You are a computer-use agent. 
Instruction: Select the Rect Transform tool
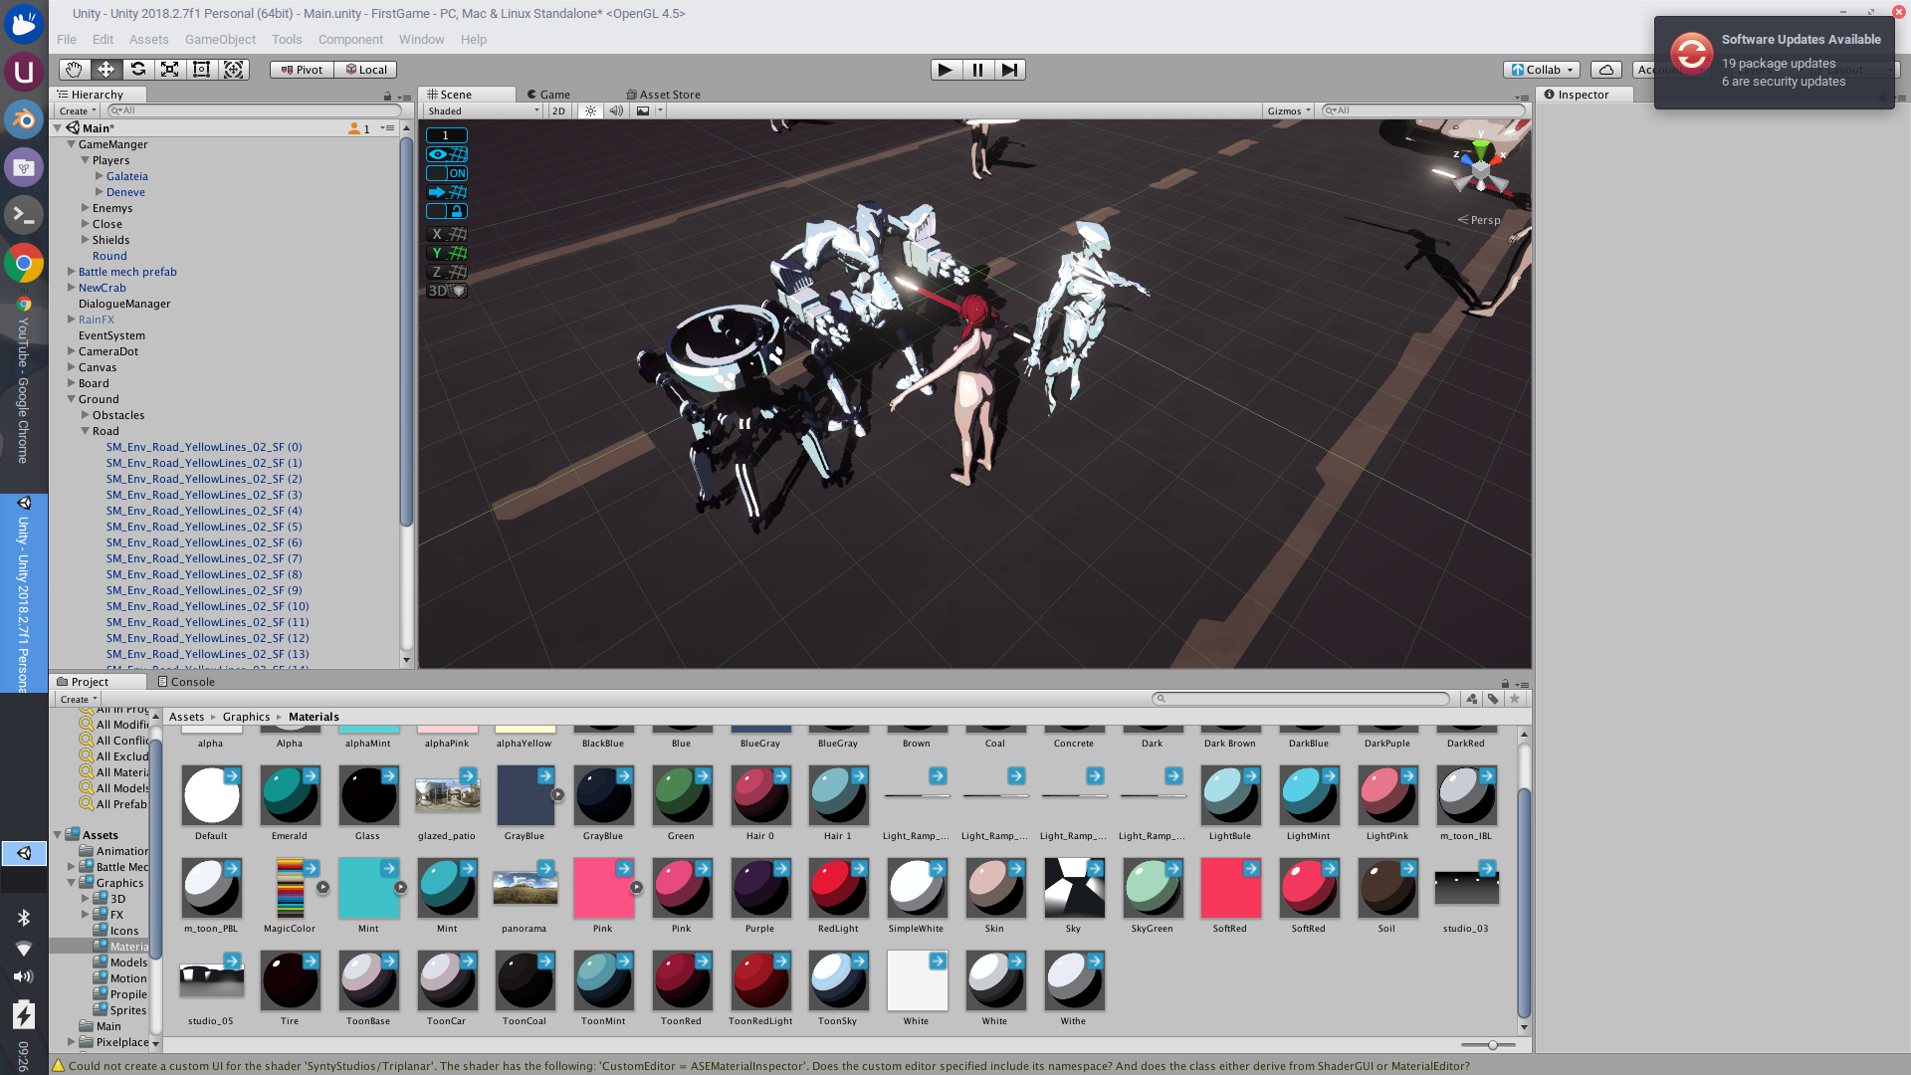click(x=202, y=70)
